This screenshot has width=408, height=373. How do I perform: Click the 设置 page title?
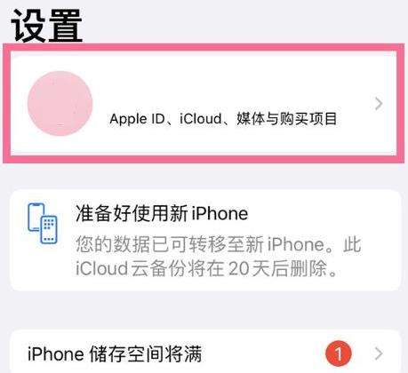pyautogui.click(x=47, y=26)
